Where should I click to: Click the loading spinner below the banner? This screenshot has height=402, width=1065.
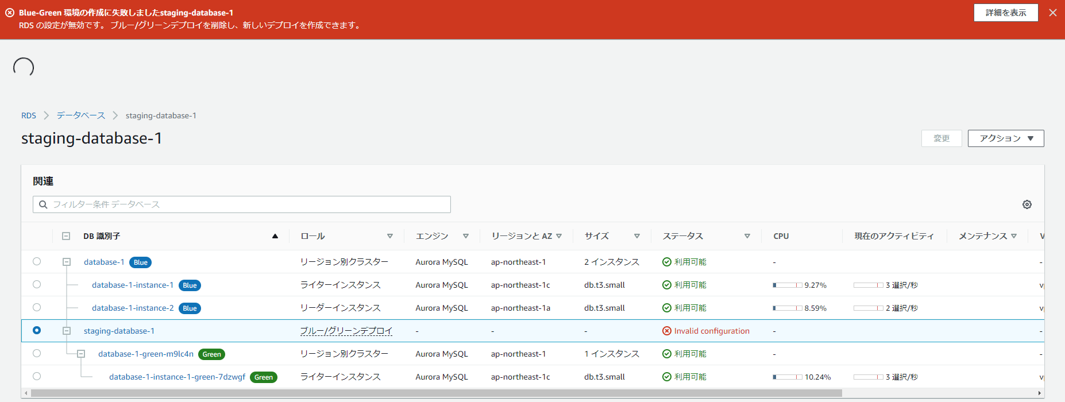[24, 68]
